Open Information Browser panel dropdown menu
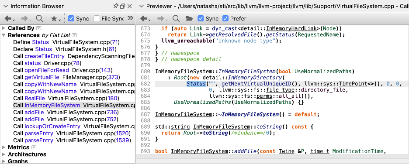The width and height of the screenshot is (409, 164). click(6, 6)
